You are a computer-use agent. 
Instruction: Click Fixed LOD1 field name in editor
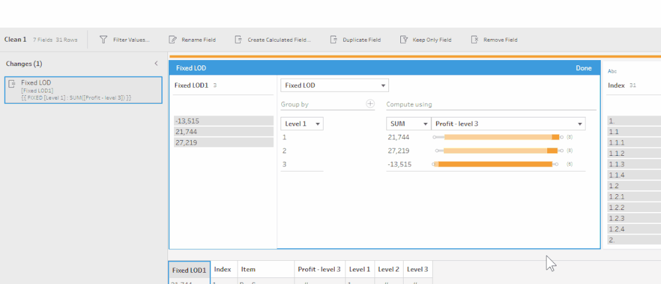[x=191, y=85]
